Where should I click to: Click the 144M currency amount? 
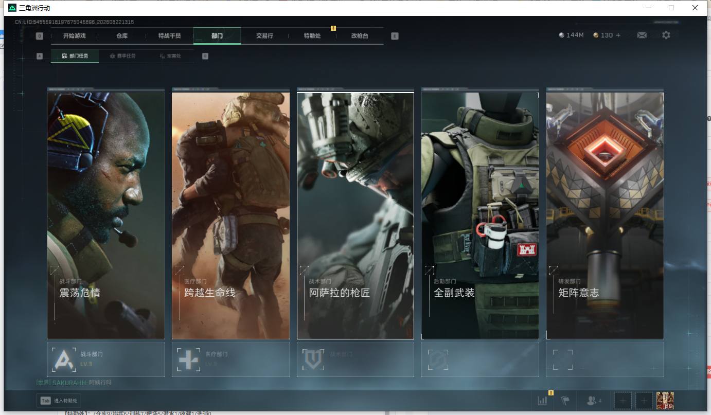(x=575, y=35)
